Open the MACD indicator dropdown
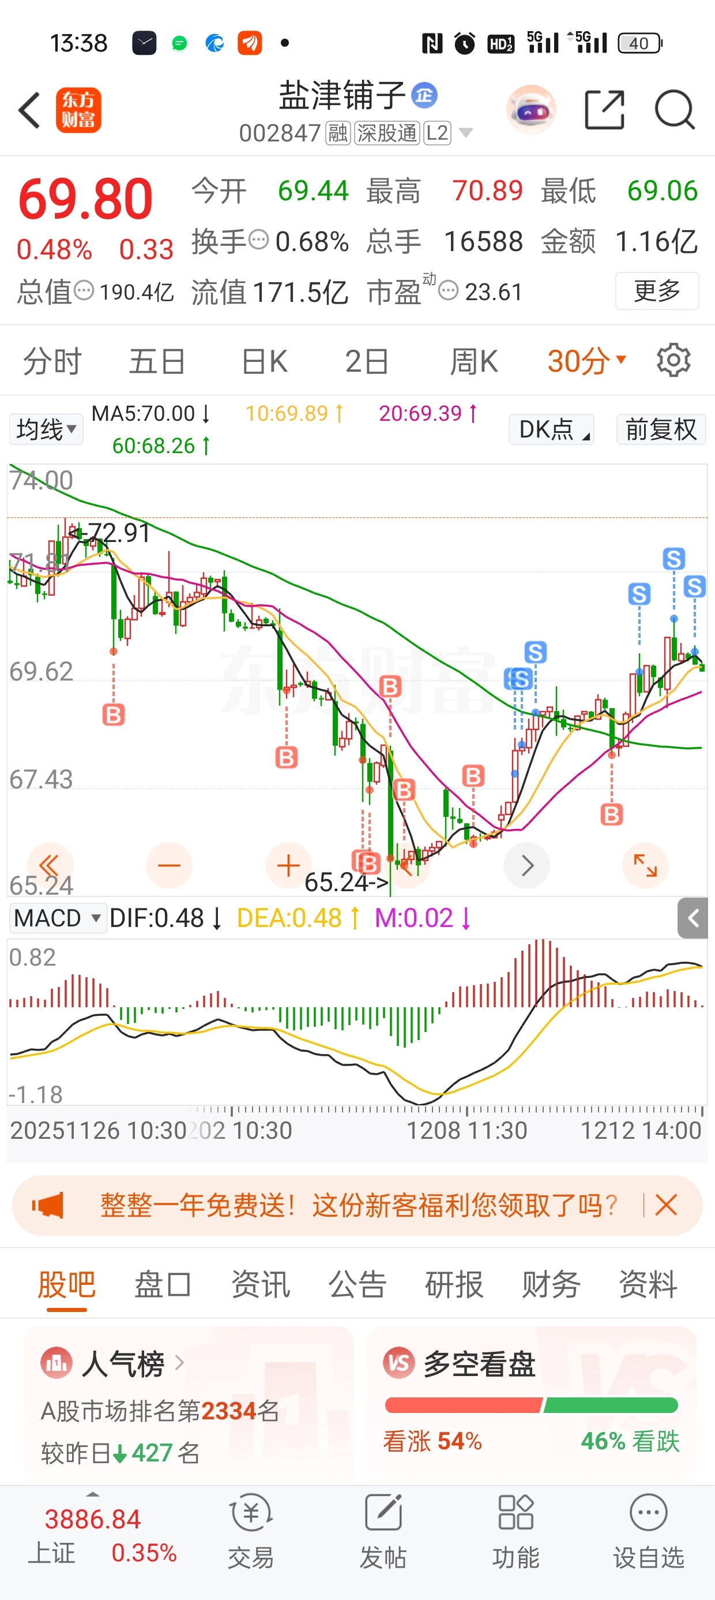 [x=58, y=918]
